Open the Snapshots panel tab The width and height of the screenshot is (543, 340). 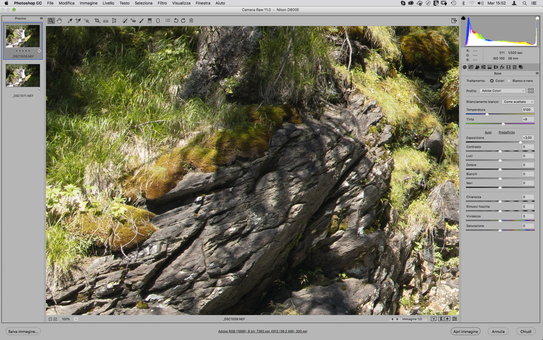click(x=521, y=67)
